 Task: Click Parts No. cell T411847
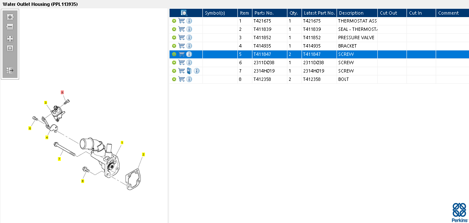(269, 55)
